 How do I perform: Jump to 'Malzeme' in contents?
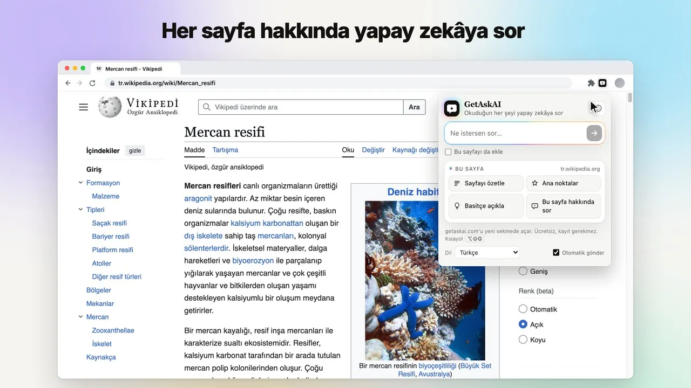click(106, 196)
